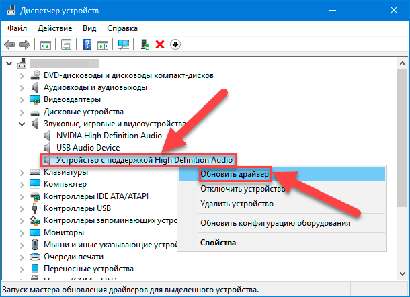Image resolution: width=410 pixels, height=297 pixels.
Task: Click device icon beside Переносные устройства
Action: pos(35,269)
